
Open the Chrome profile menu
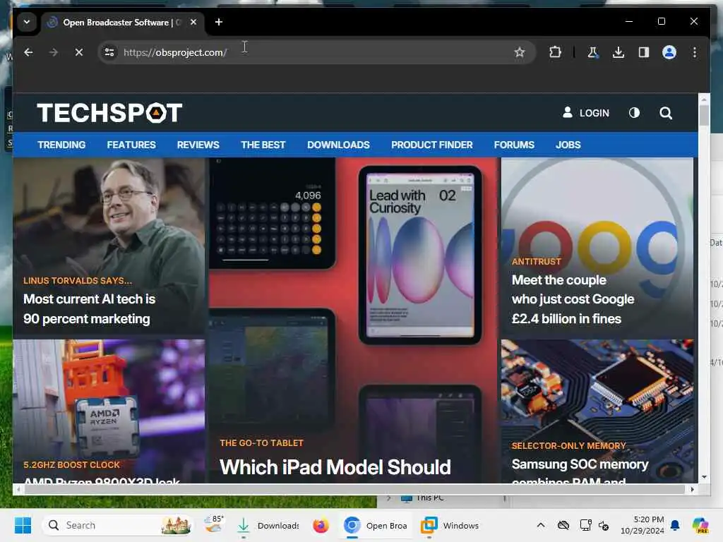669,52
